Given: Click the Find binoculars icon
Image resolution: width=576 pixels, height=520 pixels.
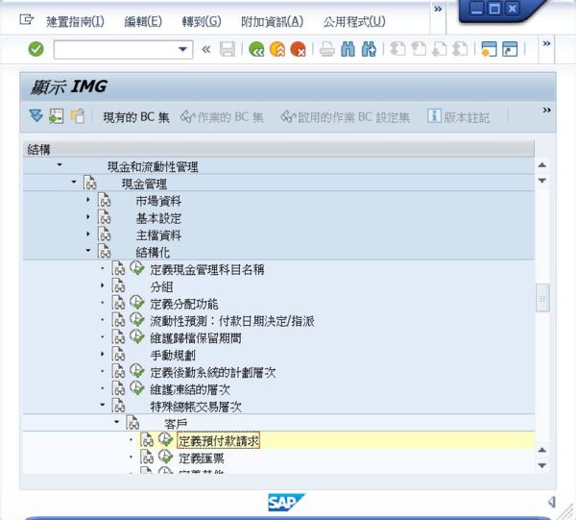Looking at the screenshot, I should 348,49.
